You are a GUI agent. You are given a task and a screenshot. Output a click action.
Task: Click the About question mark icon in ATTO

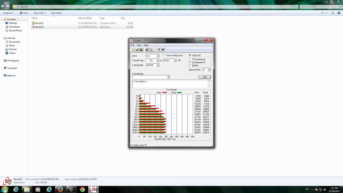pos(159,50)
